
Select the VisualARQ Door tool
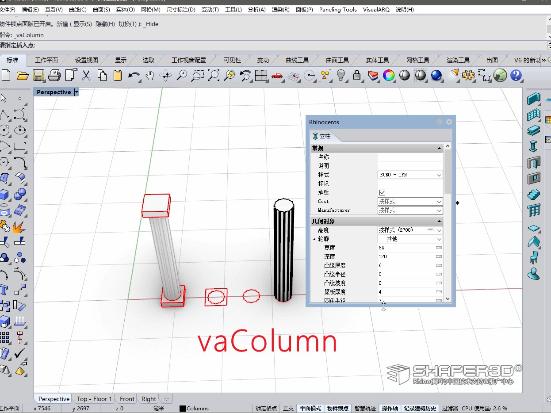(x=534, y=162)
